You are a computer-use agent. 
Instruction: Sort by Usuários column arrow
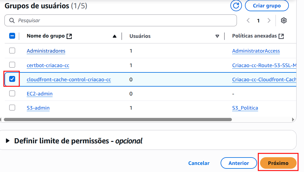[x=217, y=36]
